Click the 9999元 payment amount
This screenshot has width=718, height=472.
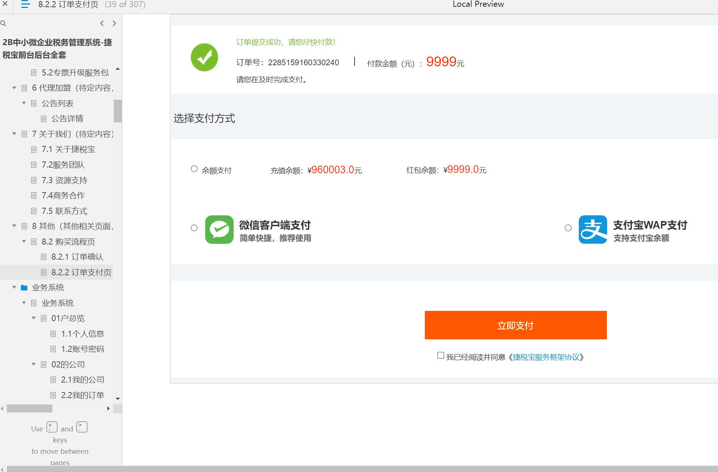click(x=445, y=62)
